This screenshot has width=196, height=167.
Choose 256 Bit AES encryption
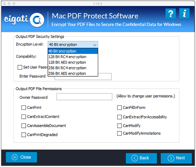(x=73, y=74)
